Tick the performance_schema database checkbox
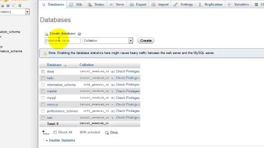 tap(43, 111)
